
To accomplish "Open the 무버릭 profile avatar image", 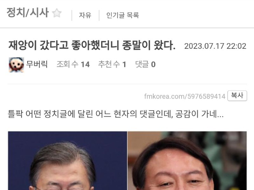I will pyautogui.click(x=17, y=65).
